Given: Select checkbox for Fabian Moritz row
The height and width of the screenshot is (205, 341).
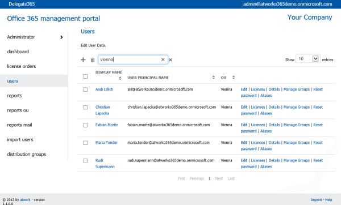Looking at the screenshot, I should [x=85, y=125].
